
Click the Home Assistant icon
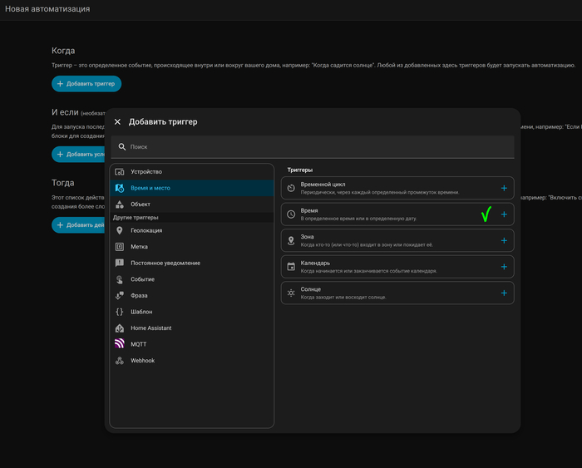[x=120, y=328]
